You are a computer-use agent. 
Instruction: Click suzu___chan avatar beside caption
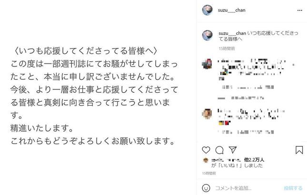click(x=208, y=35)
